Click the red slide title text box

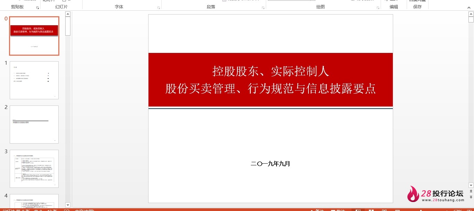pos(271,80)
